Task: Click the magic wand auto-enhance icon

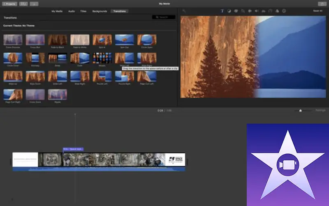Action: click(184, 11)
